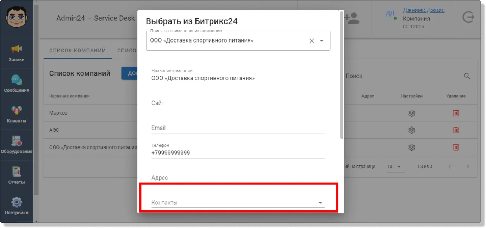Go to Клиенты in sidebar
Image resolution: width=486 pixels, height=228 pixels.
pos(17,115)
